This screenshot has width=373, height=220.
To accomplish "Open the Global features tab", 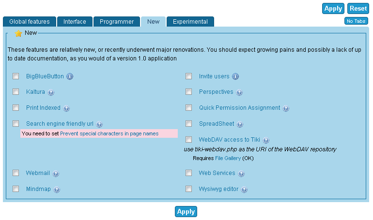I will coord(30,22).
